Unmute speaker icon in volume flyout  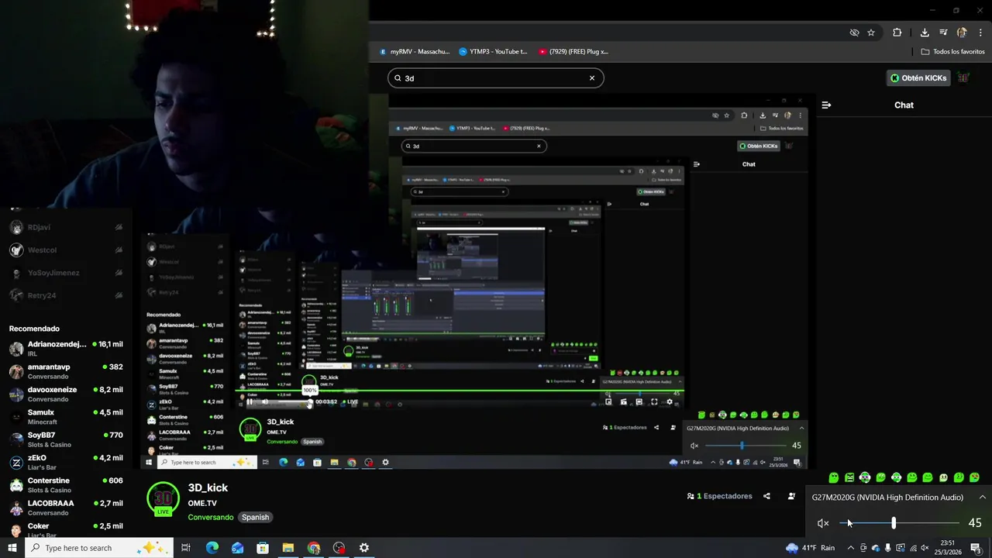click(x=823, y=523)
